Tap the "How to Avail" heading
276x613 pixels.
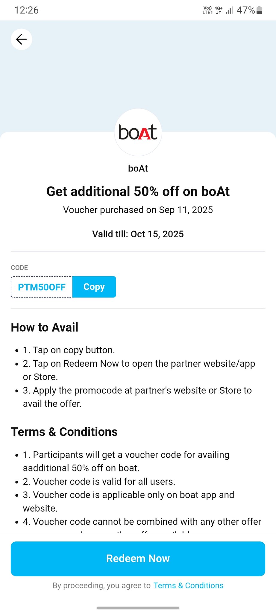point(45,327)
